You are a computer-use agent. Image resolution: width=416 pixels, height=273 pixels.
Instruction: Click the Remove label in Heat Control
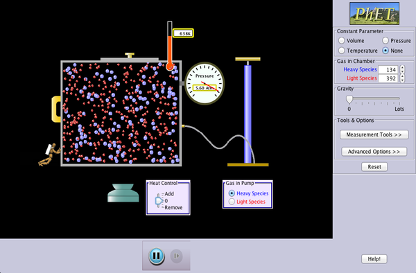(173, 208)
